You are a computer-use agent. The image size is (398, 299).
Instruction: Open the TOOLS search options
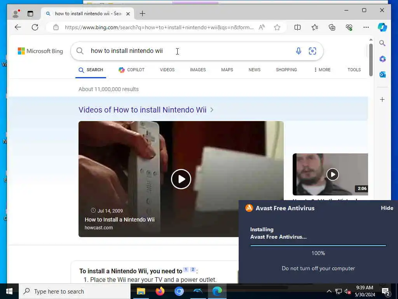[354, 70]
